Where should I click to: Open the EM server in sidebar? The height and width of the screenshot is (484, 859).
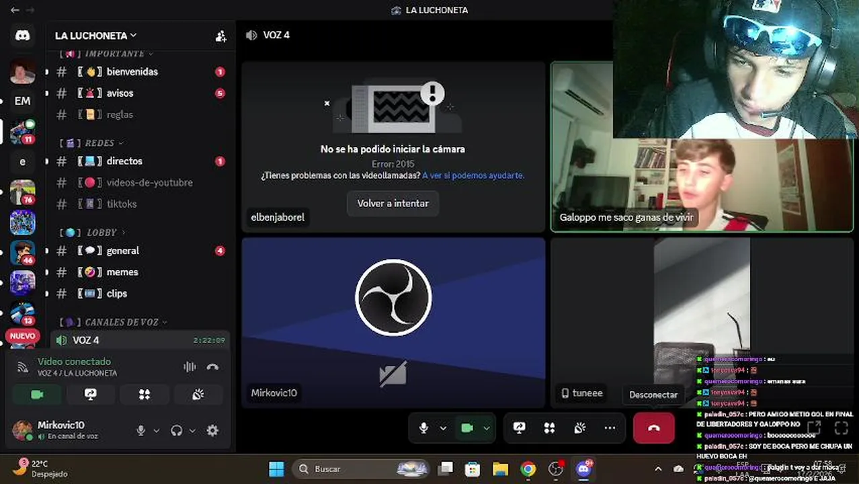pos(22,101)
